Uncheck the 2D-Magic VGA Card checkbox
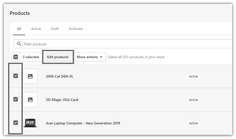Screen dimensions: 236x139 16,99
